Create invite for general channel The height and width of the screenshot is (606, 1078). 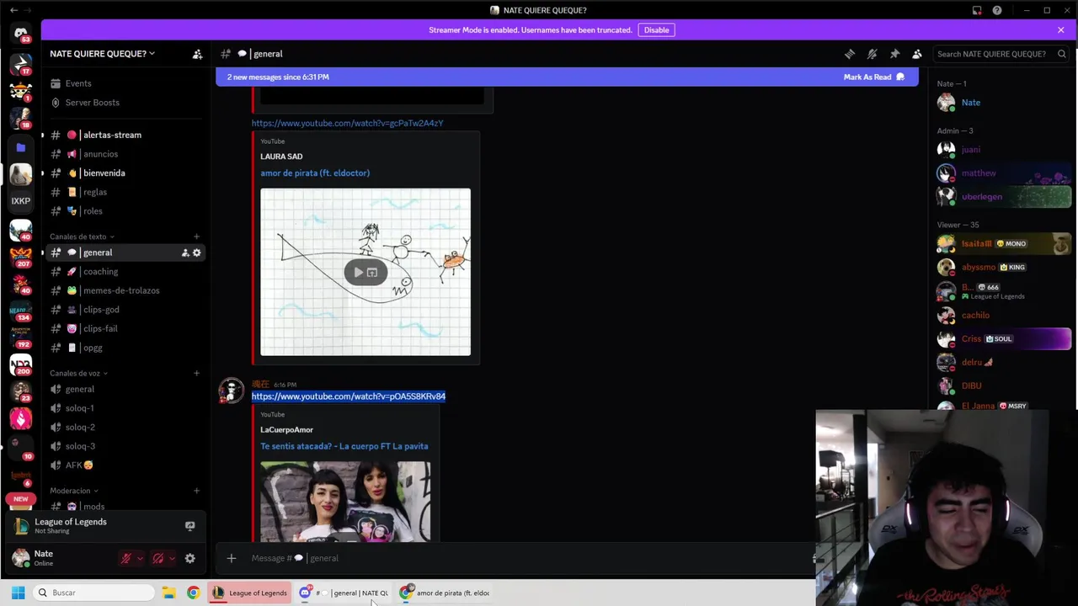(x=184, y=252)
